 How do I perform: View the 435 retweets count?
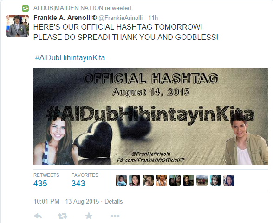point(40,184)
